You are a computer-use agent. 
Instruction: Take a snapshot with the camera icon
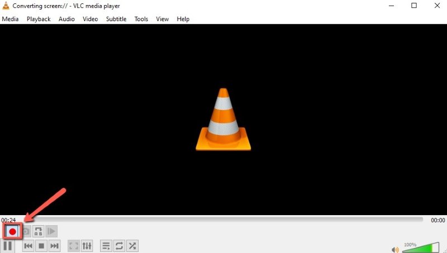[26, 231]
